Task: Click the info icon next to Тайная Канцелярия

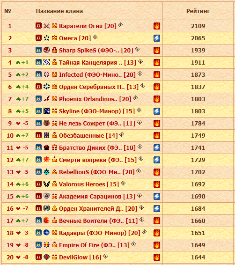Action: click(140, 61)
